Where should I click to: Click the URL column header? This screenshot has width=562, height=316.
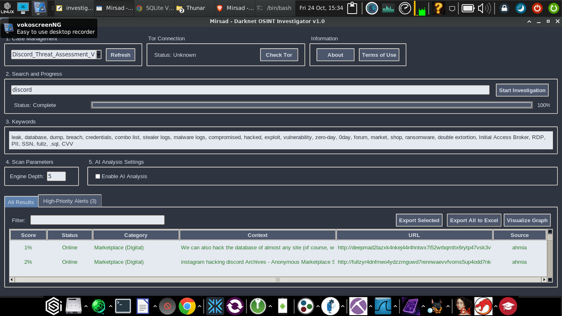pyautogui.click(x=414, y=235)
